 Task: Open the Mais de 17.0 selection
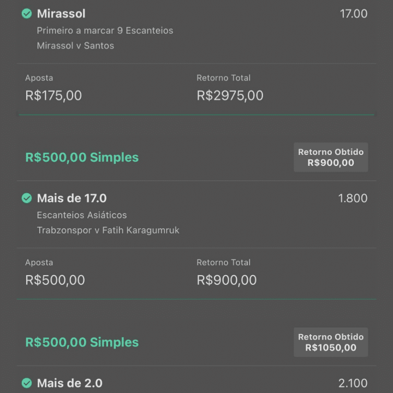point(72,198)
